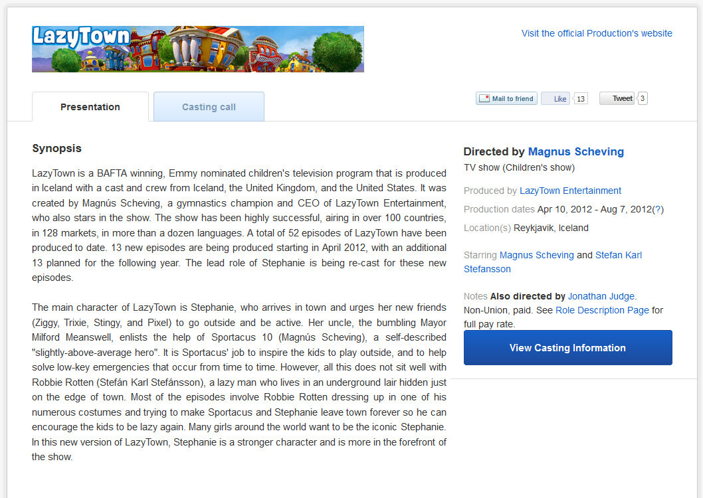This screenshot has width=703, height=498.
Task: Click the LazyTown banner image
Action: click(x=198, y=49)
